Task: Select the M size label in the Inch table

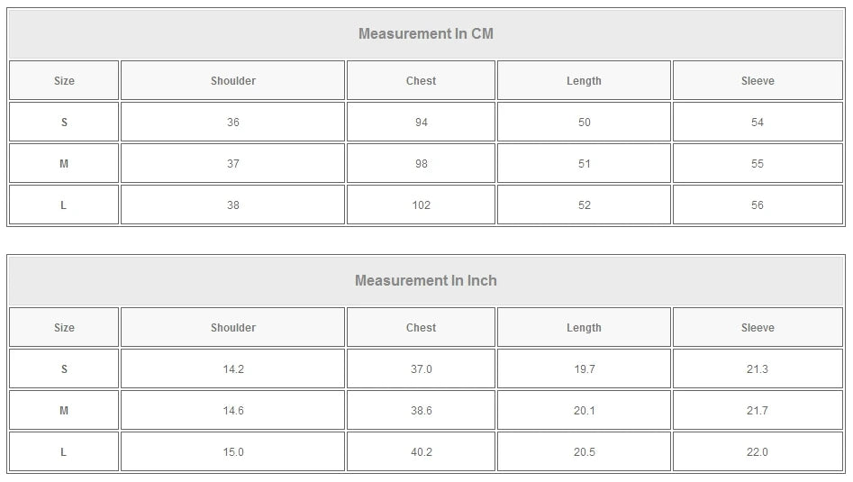Action: click(64, 411)
